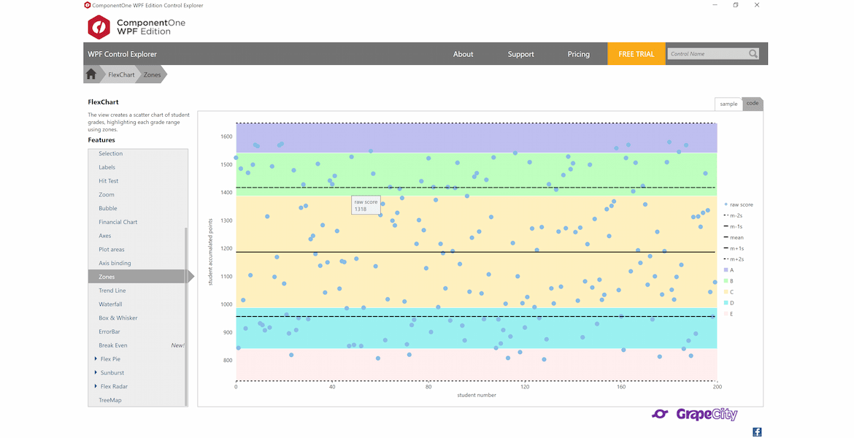Click the student number axis title

coord(477,395)
